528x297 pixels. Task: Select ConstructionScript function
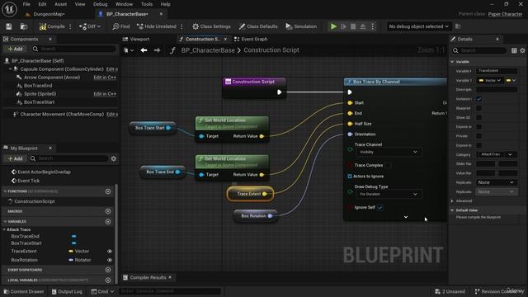(x=35, y=201)
